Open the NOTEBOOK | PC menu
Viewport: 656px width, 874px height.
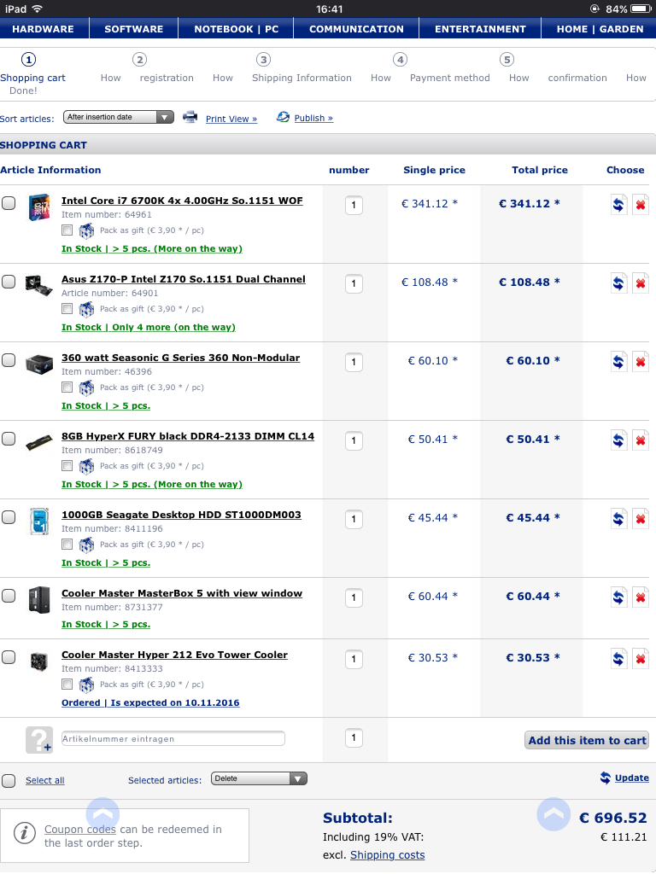[236, 29]
